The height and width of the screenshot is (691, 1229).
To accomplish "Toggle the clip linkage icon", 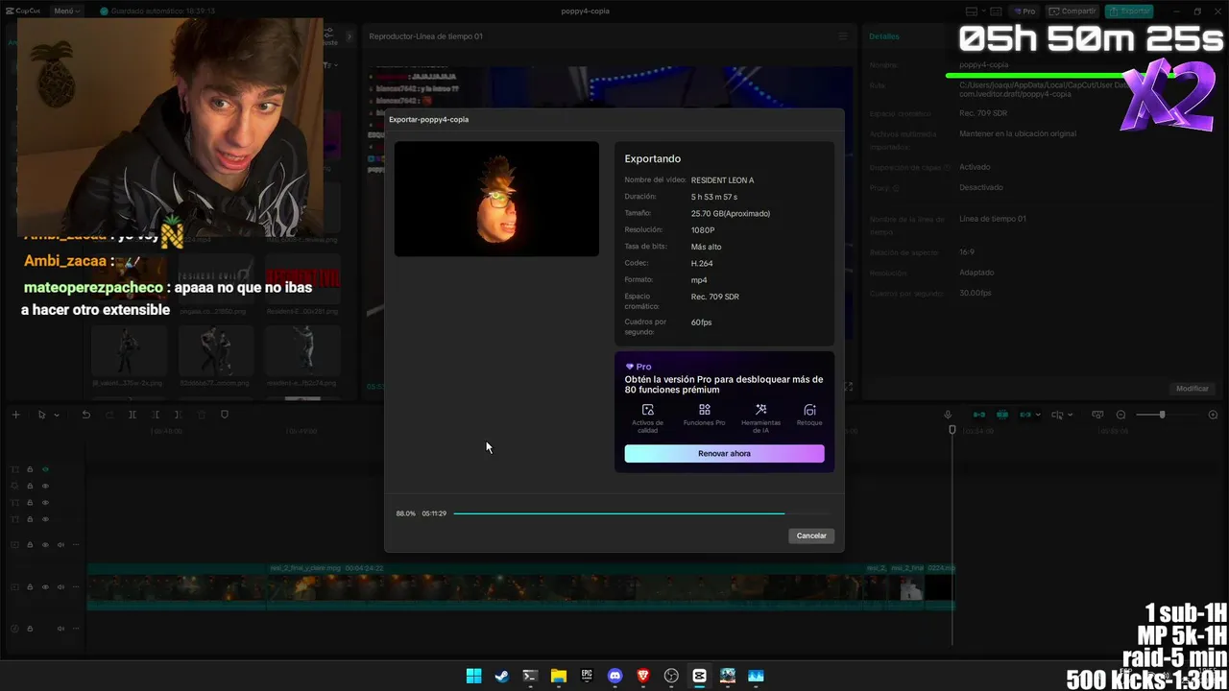I will 1024,415.
